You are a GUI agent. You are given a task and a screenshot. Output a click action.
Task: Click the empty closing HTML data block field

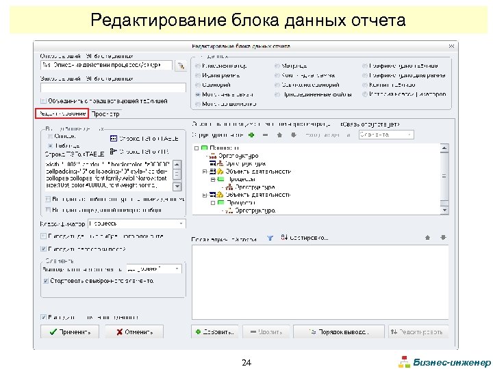(x=113, y=87)
